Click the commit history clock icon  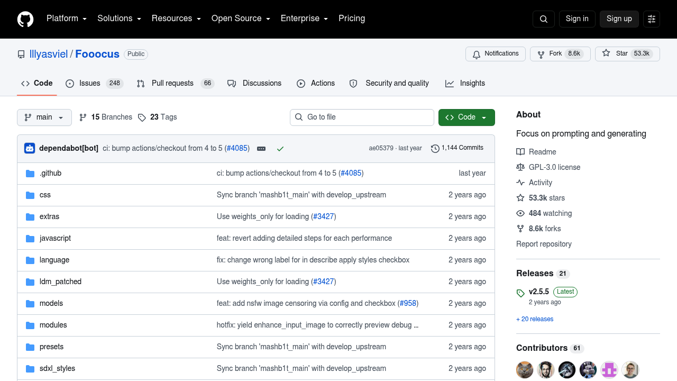(435, 149)
